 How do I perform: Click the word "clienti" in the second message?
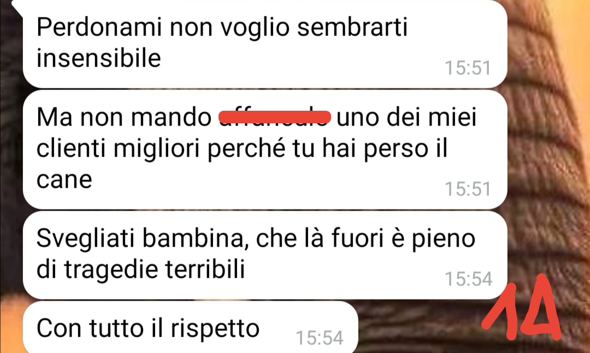coord(71,148)
